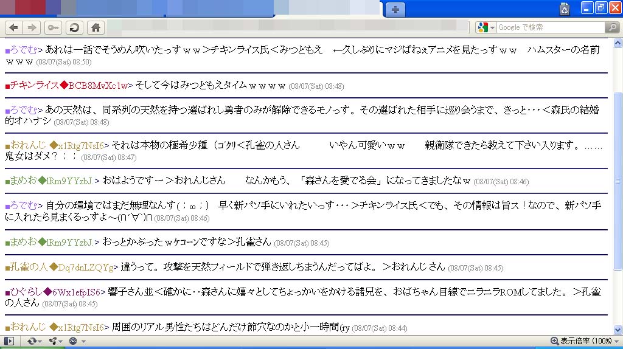
Task: Click the text 自分の環境ではまだ無理なんす
Action: click(111, 206)
